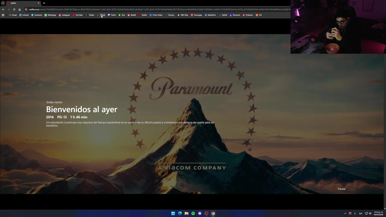This screenshot has height=217, width=386.
Task: Open Microsoft Edge from the taskbar
Action: point(180,213)
